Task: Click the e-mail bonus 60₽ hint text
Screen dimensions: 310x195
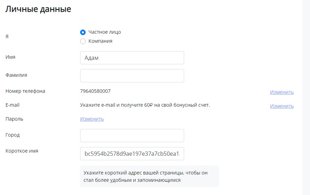Action: click(145, 105)
